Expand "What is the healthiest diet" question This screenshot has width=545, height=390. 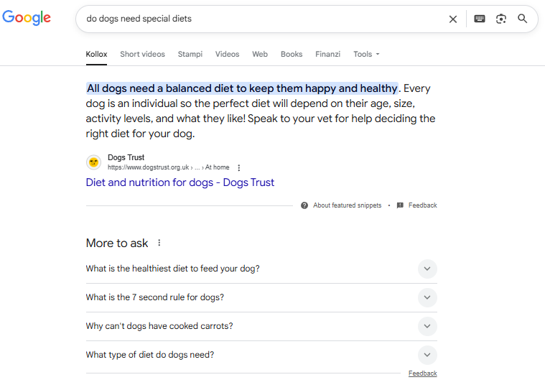pyautogui.click(x=427, y=269)
